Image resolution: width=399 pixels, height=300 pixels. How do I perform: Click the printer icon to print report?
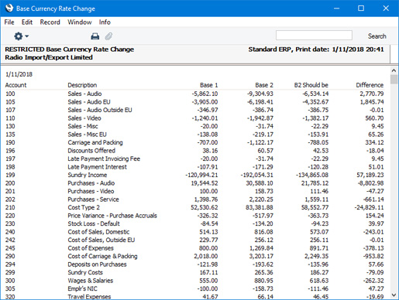click(95, 36)
